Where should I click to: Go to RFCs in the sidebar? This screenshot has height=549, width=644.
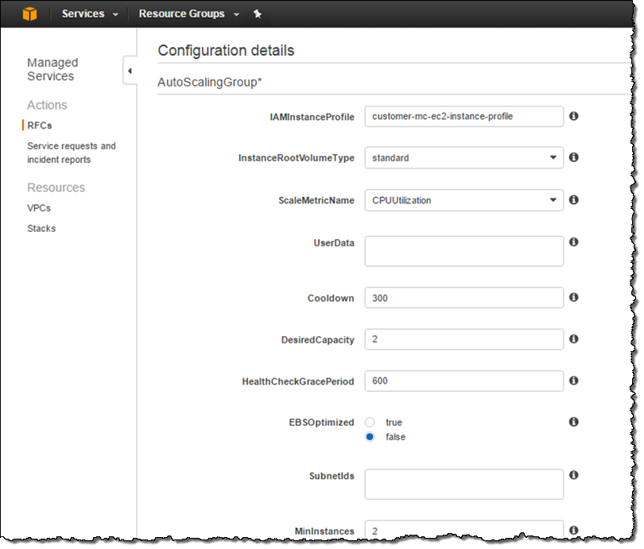pyautogui.click(x=39, y=126)
